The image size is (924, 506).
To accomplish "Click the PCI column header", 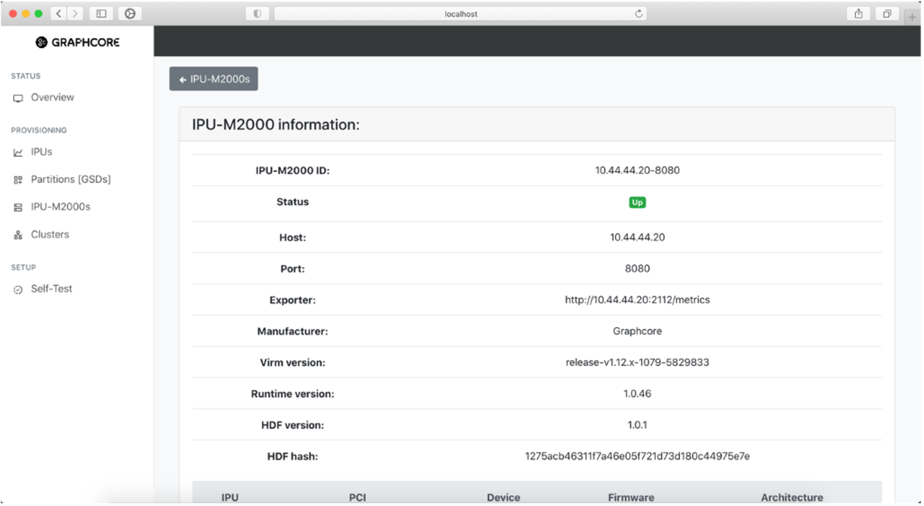I will 357,497.
